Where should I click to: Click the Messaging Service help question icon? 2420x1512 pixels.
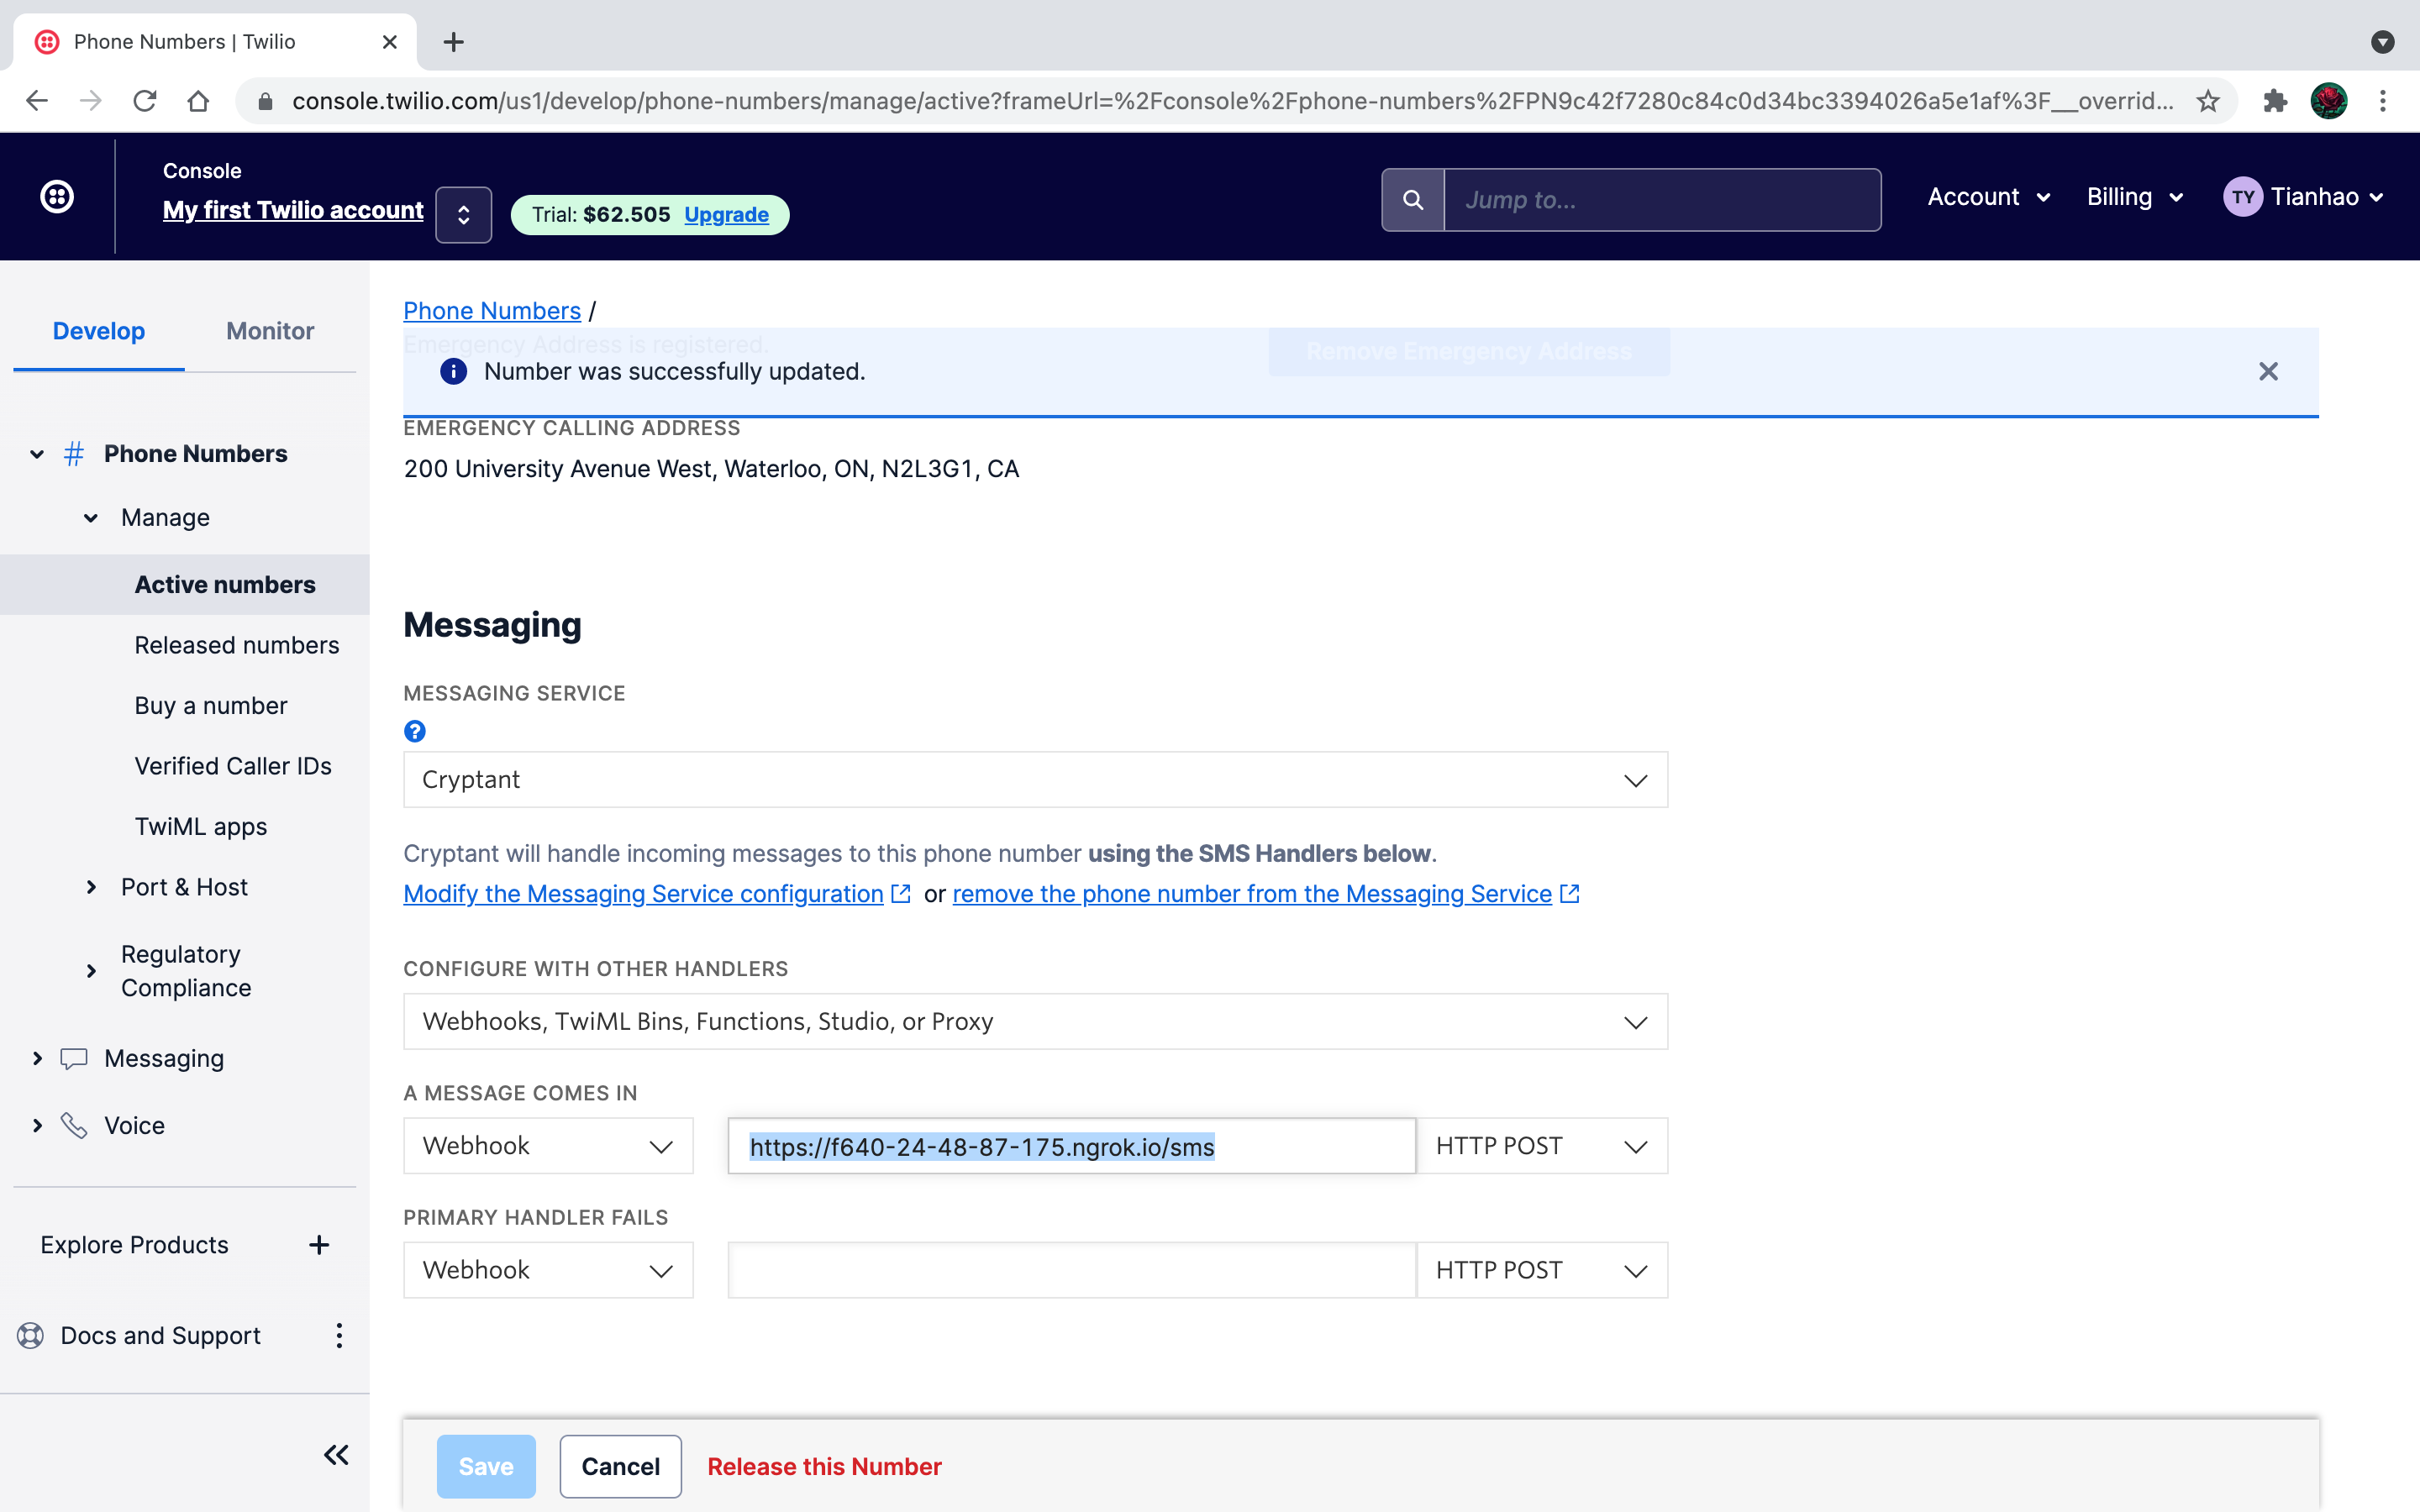(x=415, y=732)
